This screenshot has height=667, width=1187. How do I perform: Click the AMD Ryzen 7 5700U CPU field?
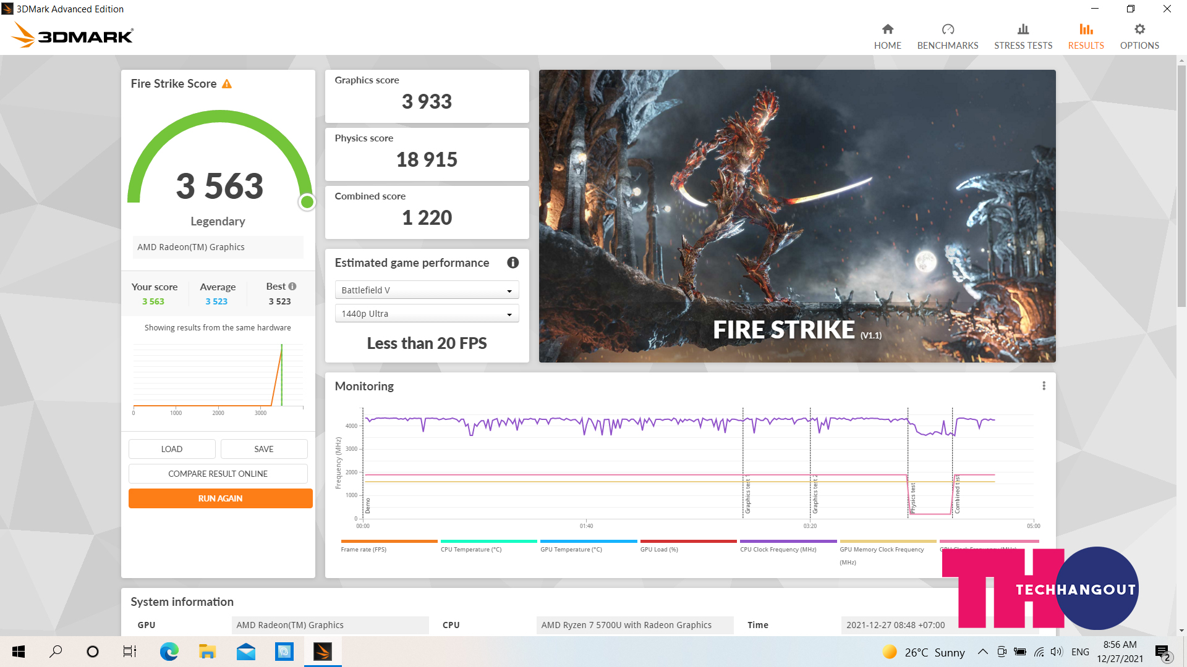[635, 625]
